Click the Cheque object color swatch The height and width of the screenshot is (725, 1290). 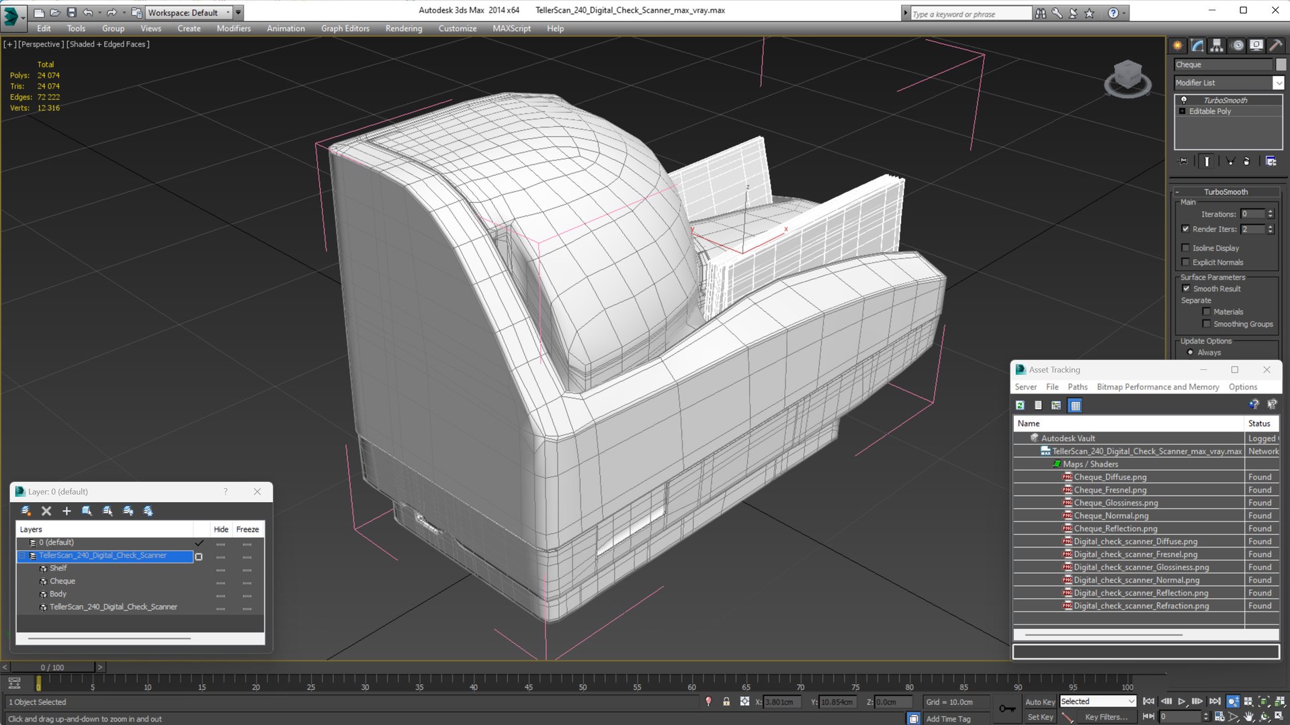[x=1281, y=64]
